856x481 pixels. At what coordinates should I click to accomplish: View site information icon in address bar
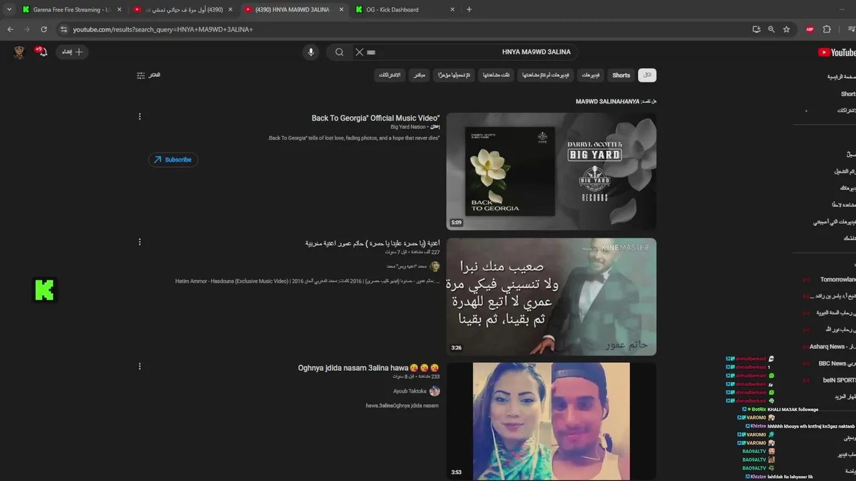click(64, 29)
